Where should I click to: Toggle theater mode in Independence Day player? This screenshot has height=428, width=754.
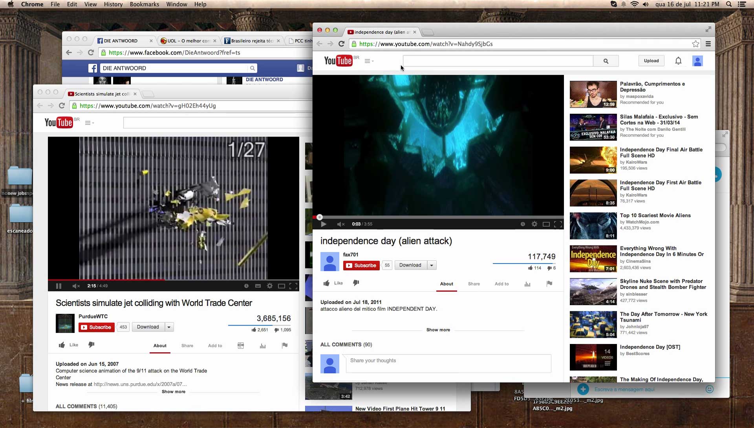[546, 224]
